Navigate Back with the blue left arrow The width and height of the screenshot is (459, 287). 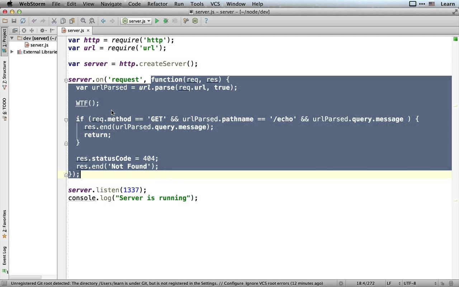[103, 21]
